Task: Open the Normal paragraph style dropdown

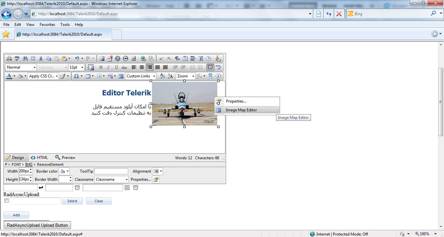Action: pyautogui.click(x=21, y=67)
